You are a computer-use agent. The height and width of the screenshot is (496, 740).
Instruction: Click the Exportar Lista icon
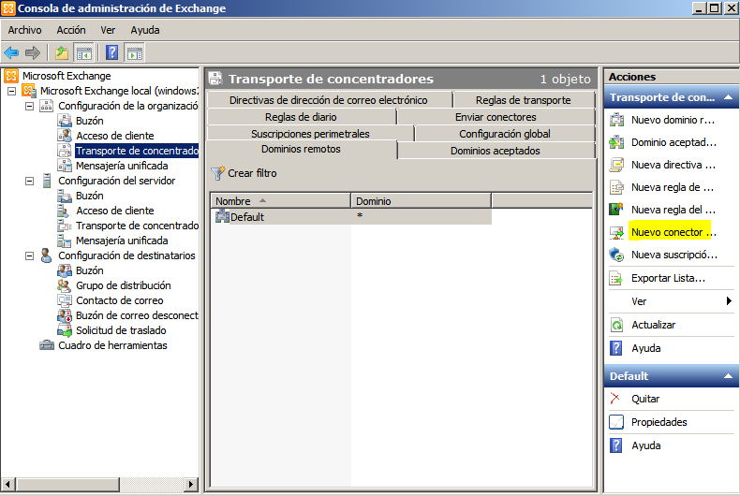tap(616, 279)
